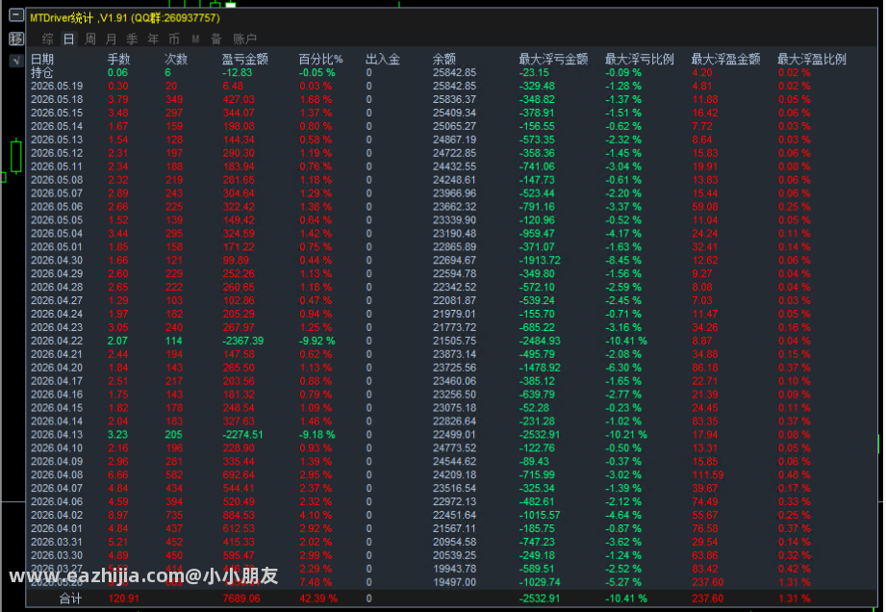Click the -9.92 % percentage cell

point(317,342)
